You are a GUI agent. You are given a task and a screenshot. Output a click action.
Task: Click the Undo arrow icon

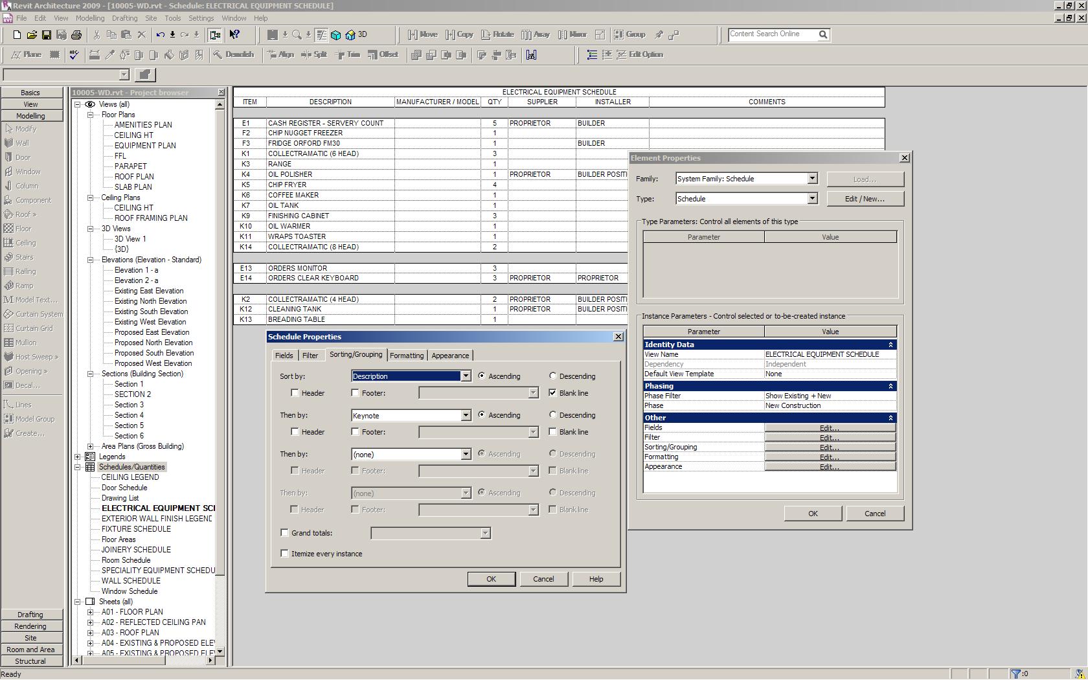point(160,35)
